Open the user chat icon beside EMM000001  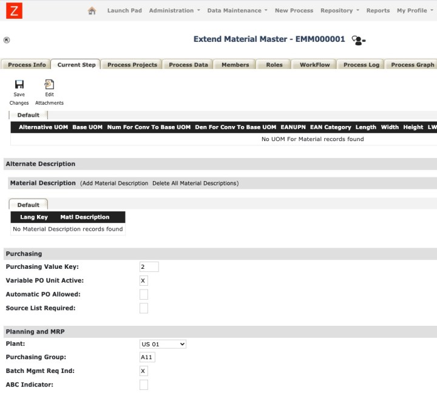click(359, 40)
